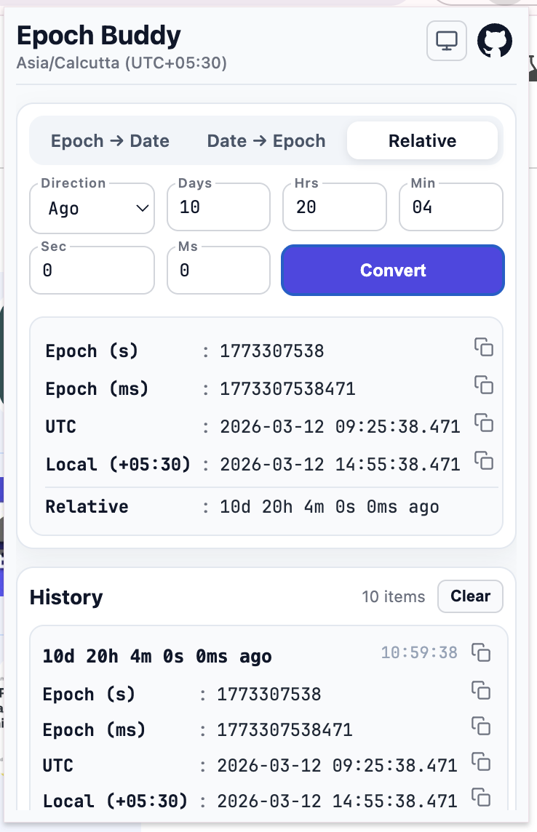
Task: Copy Local time in history entry
Action: pos(481,797)
